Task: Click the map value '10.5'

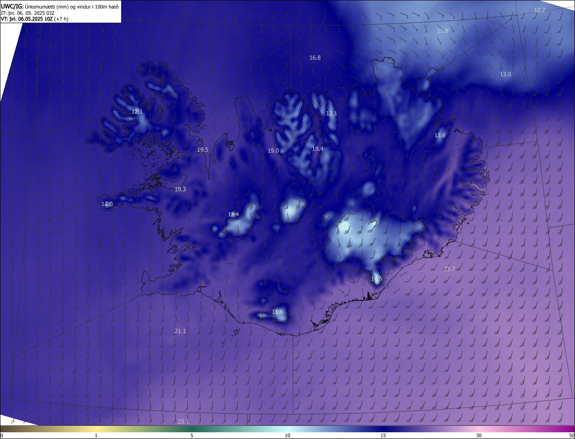Action: point(376,278)
